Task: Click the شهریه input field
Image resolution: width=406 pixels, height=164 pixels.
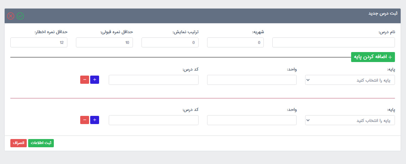Action: [x=235, y=43]
